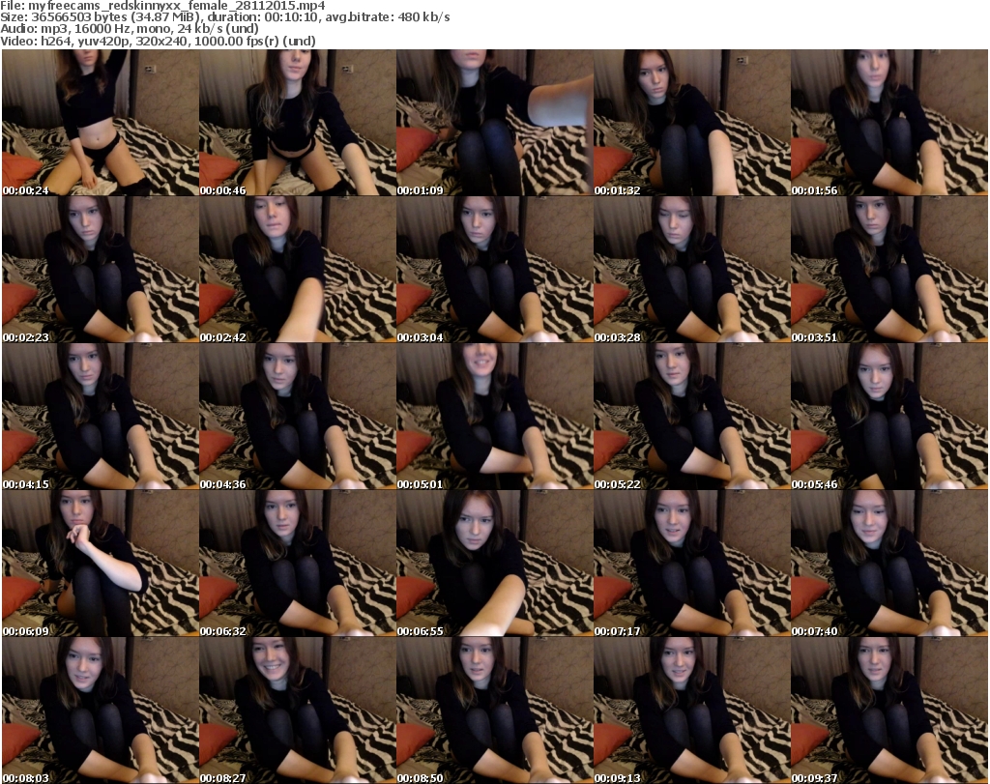Screen dimensions: 990x784
Task: Open the thumbnail frame stamped 00:06:32
Action: [298, 563]
